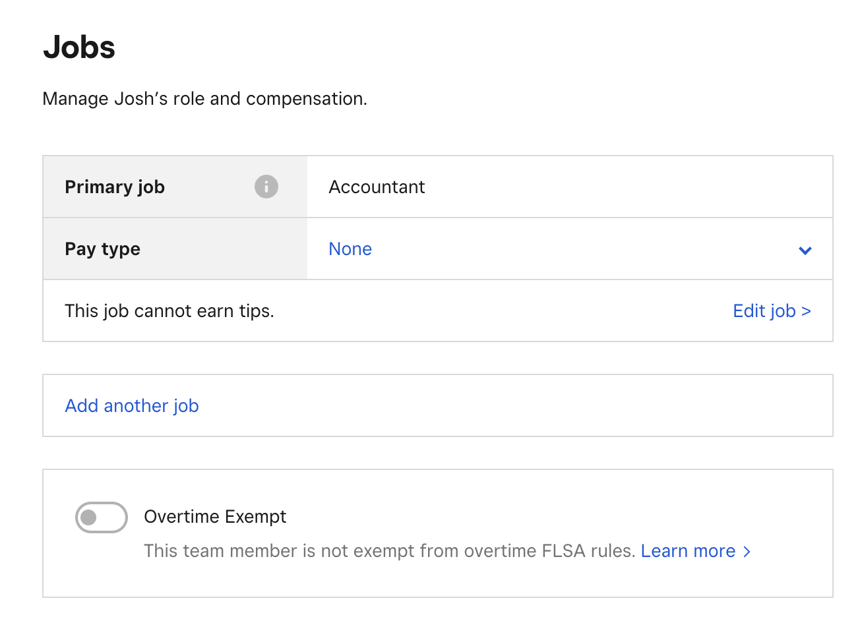Toggle the FLSA overtime exempt setting
Viewport: 860px width, 617px height.
101,517
